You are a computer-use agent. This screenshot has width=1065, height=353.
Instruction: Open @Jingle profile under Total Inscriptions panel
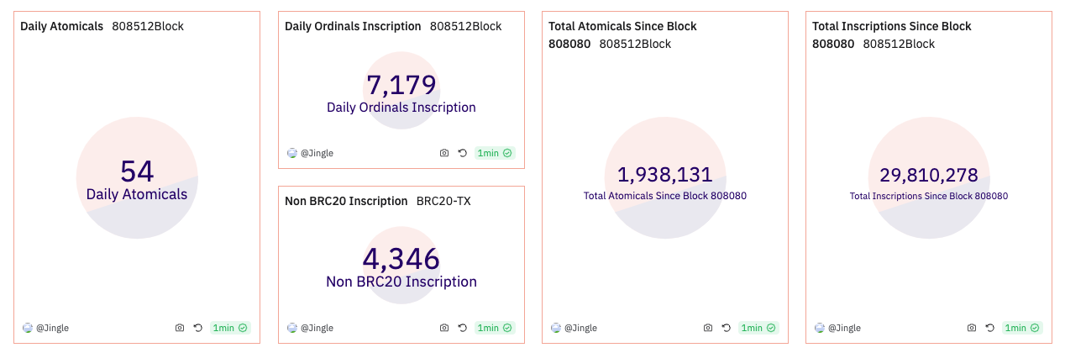[844, 328]
